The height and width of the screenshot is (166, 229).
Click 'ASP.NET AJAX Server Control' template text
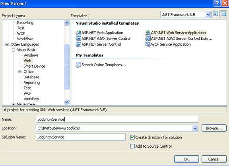106,39
